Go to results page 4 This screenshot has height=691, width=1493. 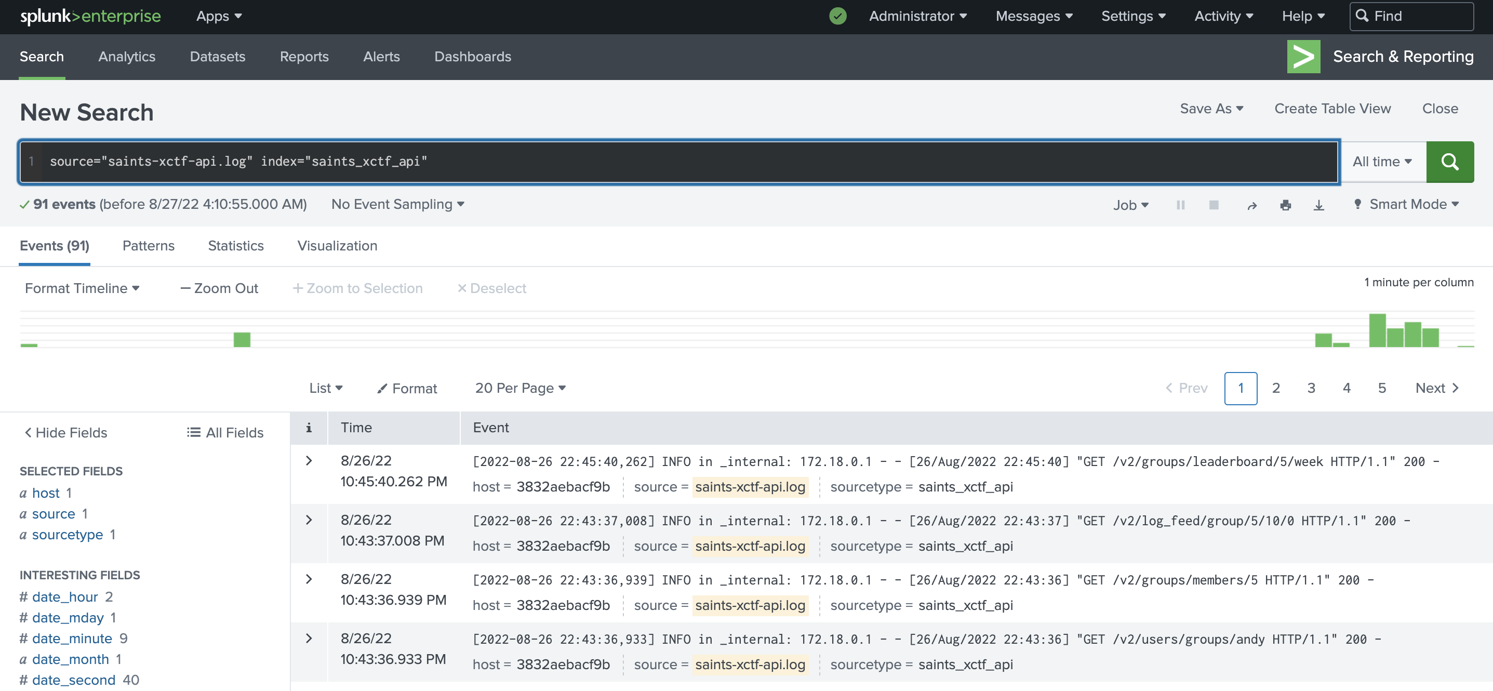click(1347, 388)
